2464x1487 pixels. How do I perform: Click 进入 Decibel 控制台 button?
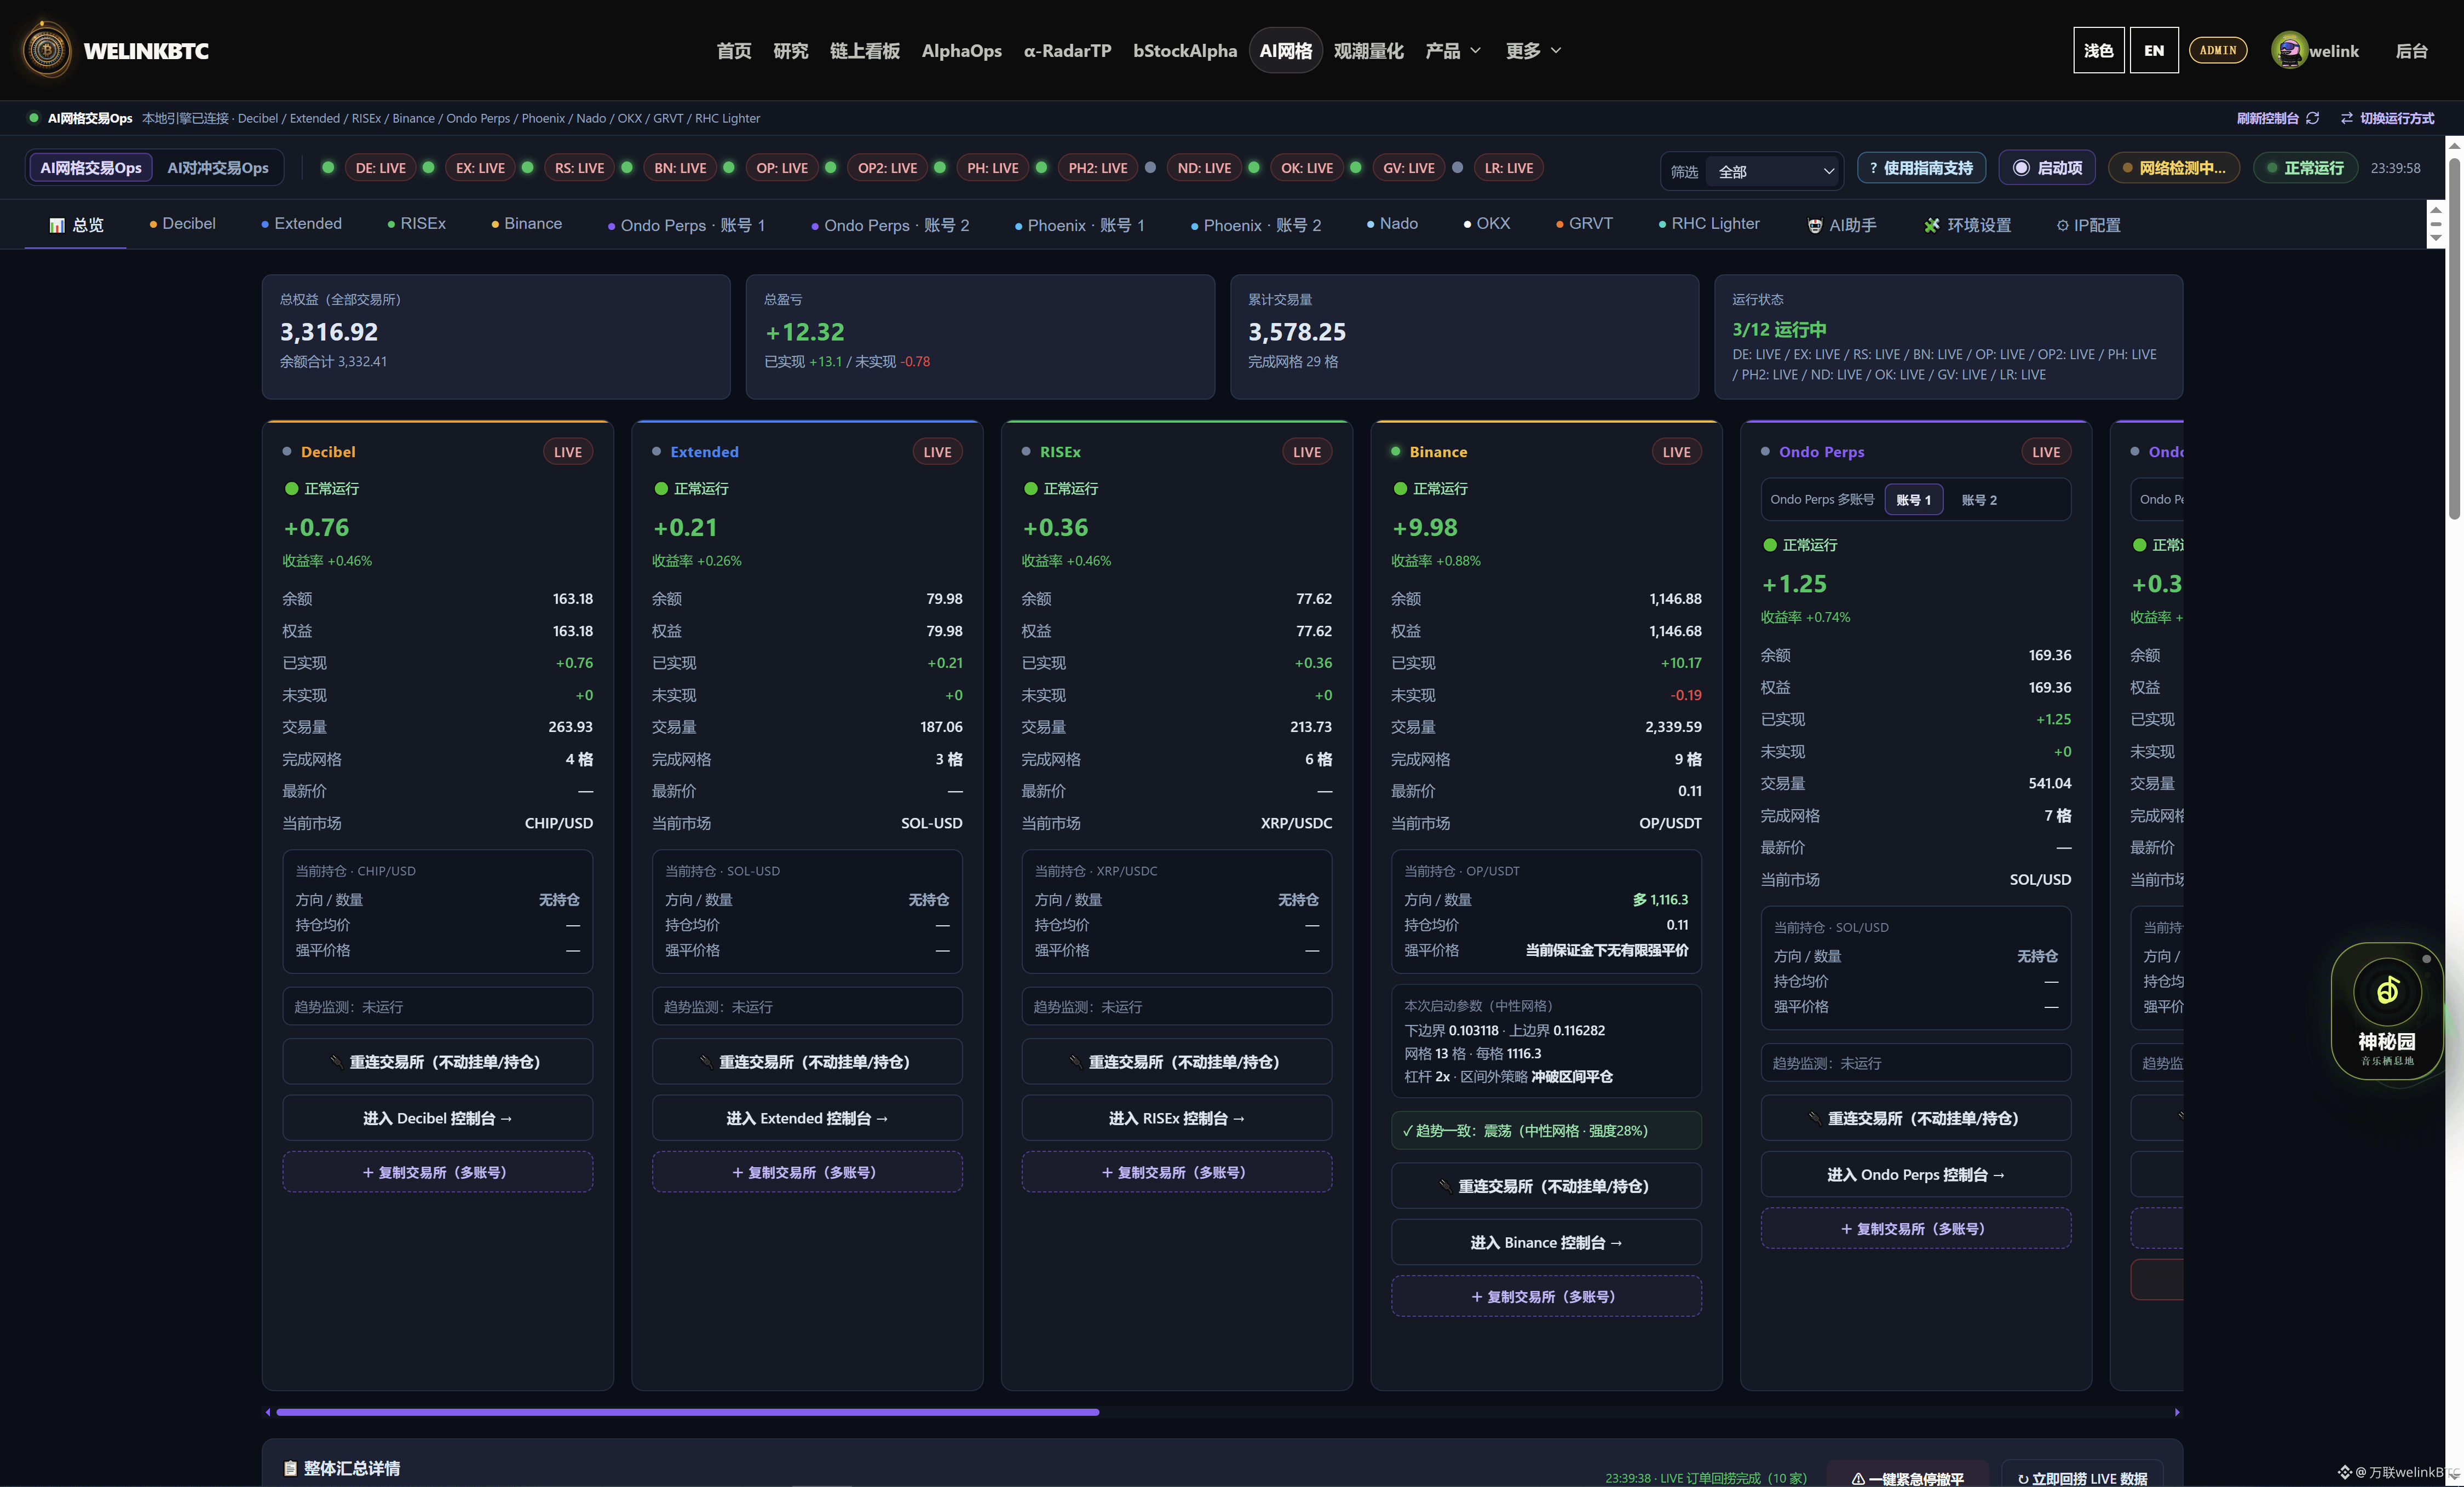pyautogui.click(x=437, y=1118)
